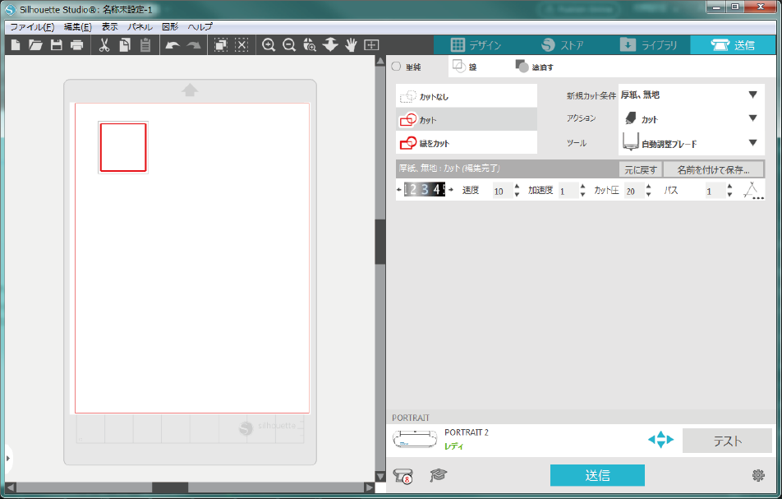Click the send queue machine icon
This screenshot has height=499, width=782.
pyautogui.click(x=403, y=476)
